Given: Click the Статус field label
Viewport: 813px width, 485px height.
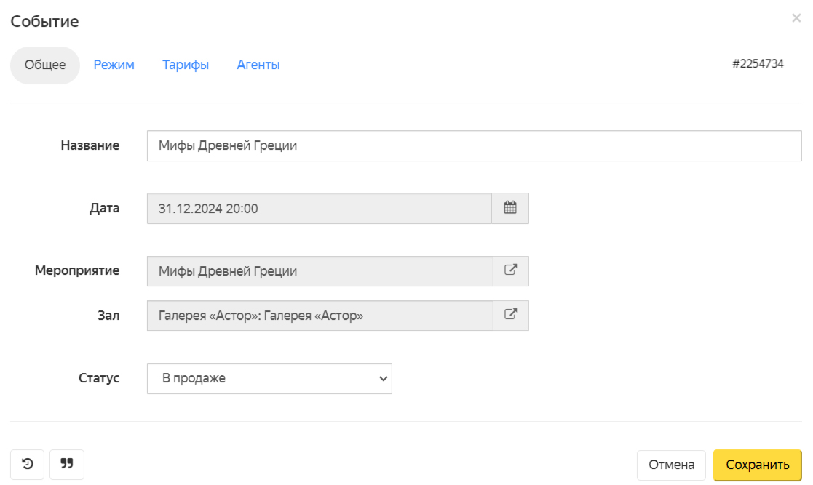Looking at the screenshot, I should coord(99,378).
